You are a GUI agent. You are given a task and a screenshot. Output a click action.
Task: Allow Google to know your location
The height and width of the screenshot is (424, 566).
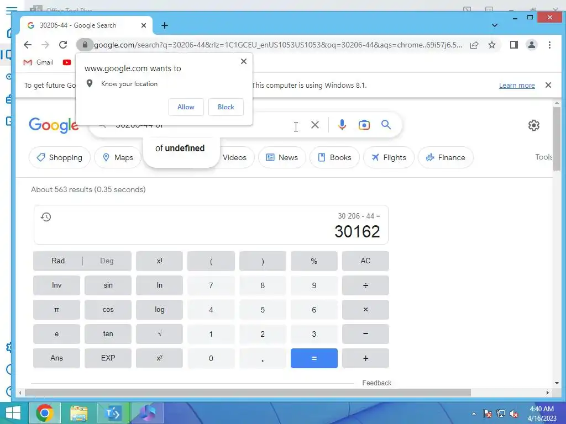pyautogui.click(x=186, y=107)
